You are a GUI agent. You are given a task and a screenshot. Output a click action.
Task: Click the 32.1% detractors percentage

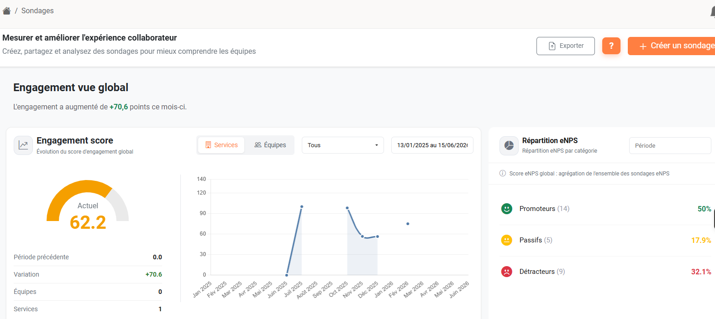(701, 272)
